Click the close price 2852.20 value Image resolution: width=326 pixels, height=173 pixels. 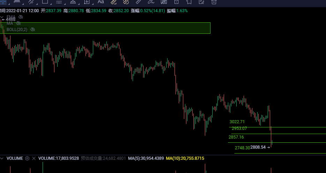click(x=121, y=11)
